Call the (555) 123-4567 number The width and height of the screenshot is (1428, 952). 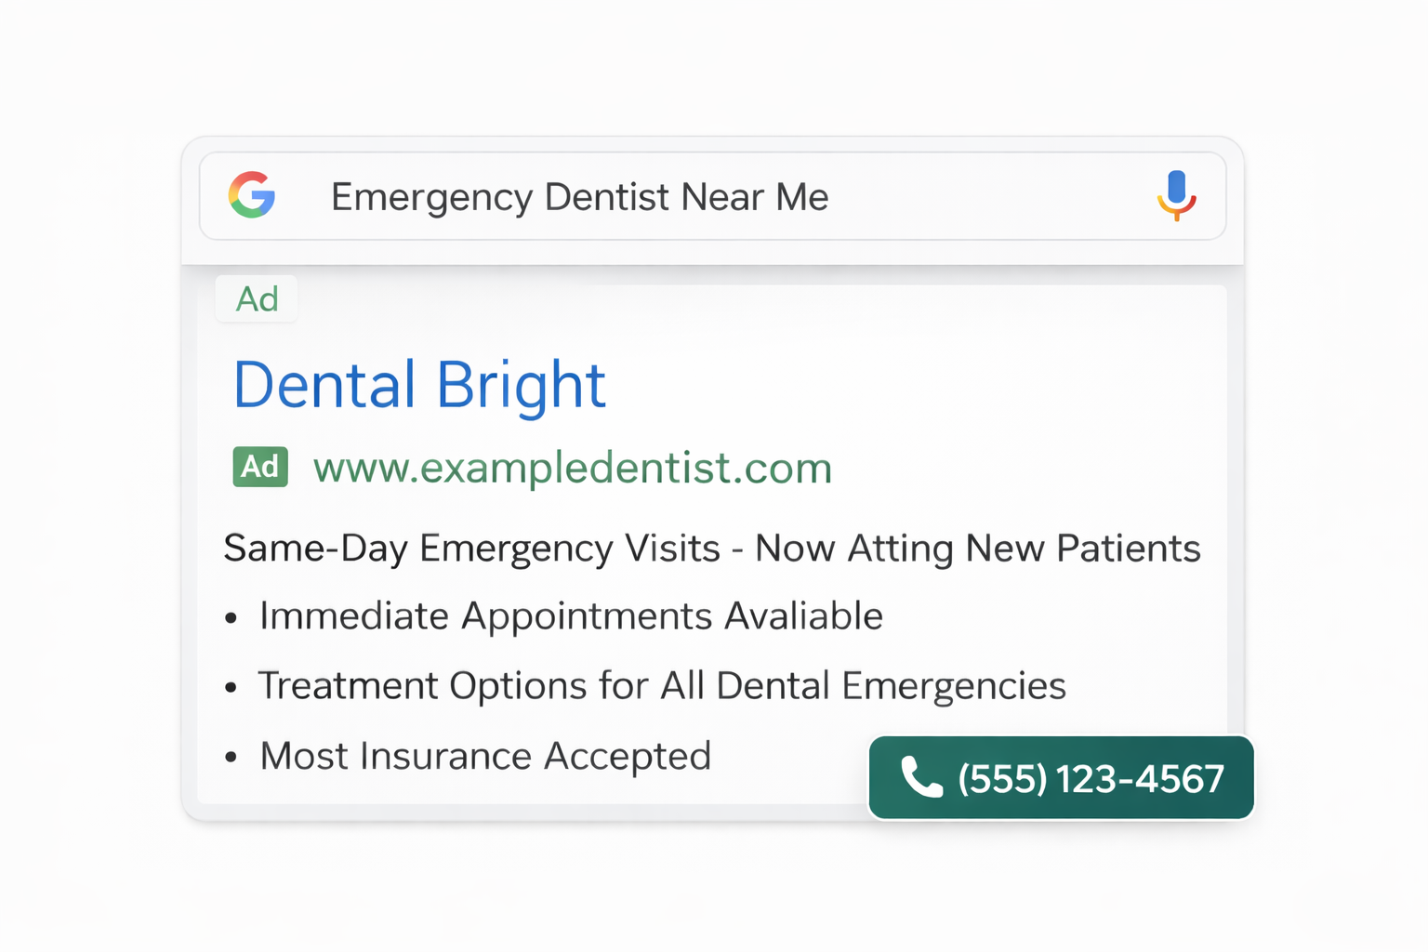1090,779
